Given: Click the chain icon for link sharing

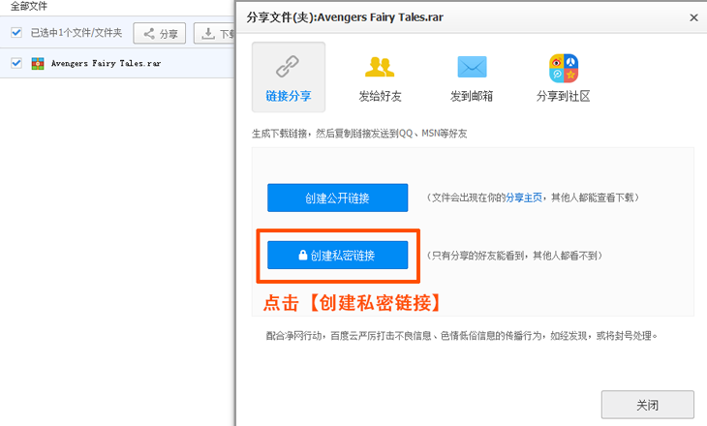Looking at the screenshot, I should [x=288, y=66].
